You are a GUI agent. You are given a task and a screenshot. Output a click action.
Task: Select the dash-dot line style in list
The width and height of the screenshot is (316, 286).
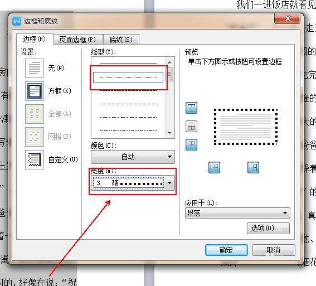click(128, 118)
